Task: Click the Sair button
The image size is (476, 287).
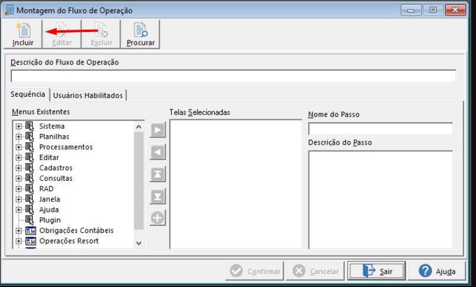Action: click(376, 271)
